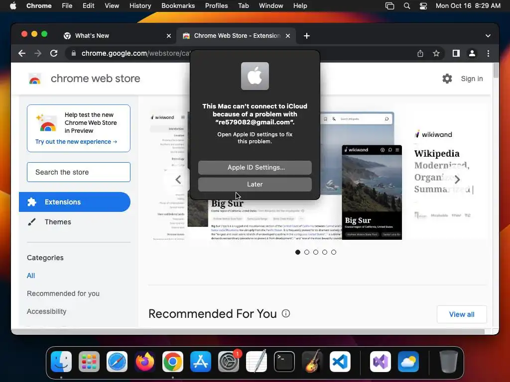Viewport: 510px width, 382px height.
Task: Show the previous carousel slide
Action: tap(178, 179)
